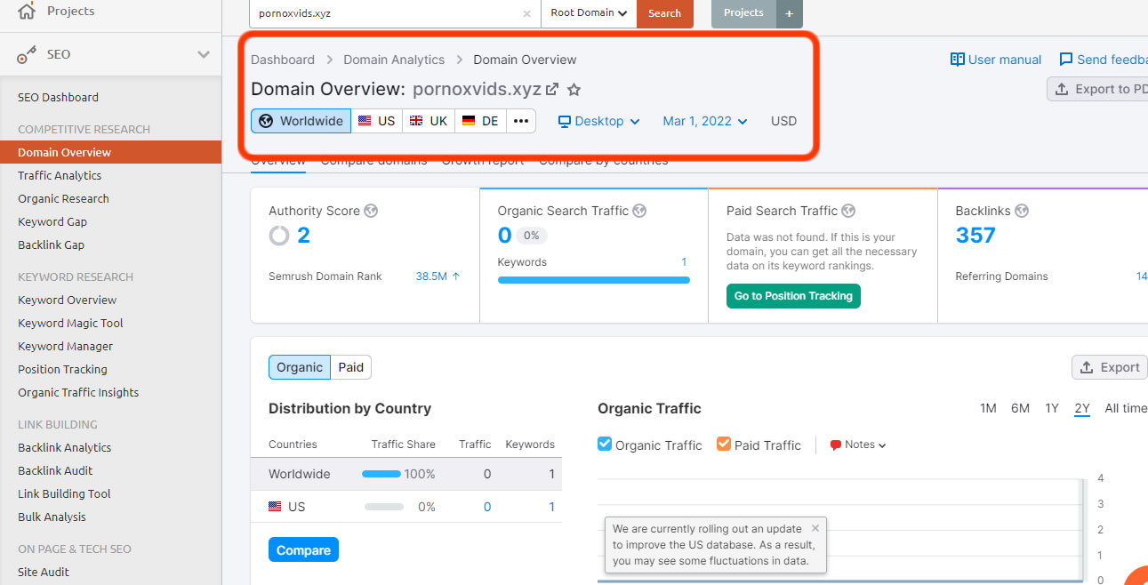Image resolution: width=1148 pixels, height=585 pixels.
Task: Uncheck the Paid Traffic checkbox
Action: [x=724, y=444]
